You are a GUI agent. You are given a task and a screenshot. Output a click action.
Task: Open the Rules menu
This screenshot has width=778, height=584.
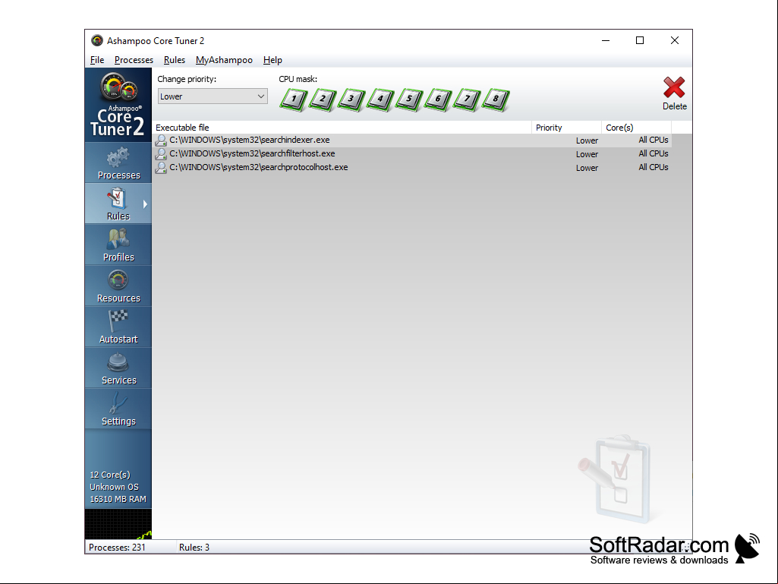pos(175,60)
